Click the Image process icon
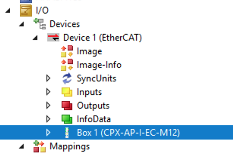This screenshot has width=233, height=154. pos(67,51)
